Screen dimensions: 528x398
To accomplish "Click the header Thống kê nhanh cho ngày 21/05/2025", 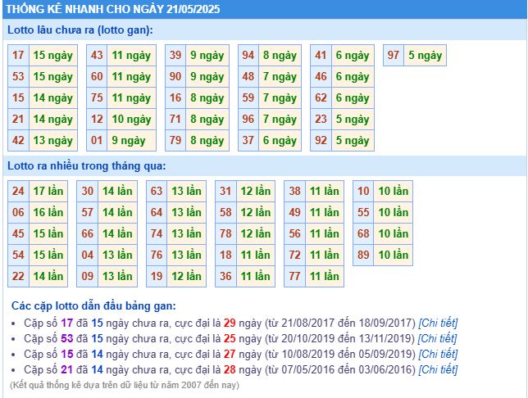I will 113,9.
